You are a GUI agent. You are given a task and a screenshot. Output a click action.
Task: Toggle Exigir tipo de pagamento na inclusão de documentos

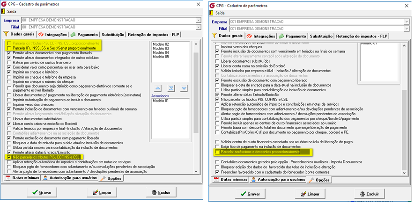point(217,146)
